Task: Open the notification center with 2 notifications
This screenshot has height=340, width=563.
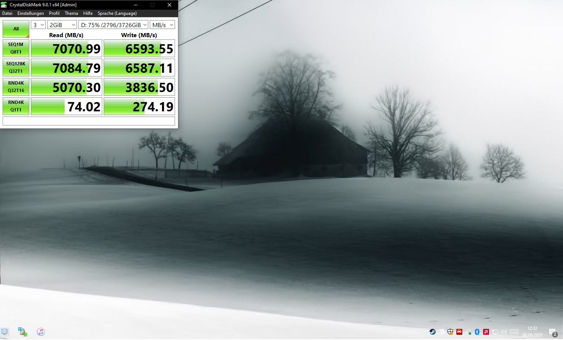Action: tap(553, 332)
